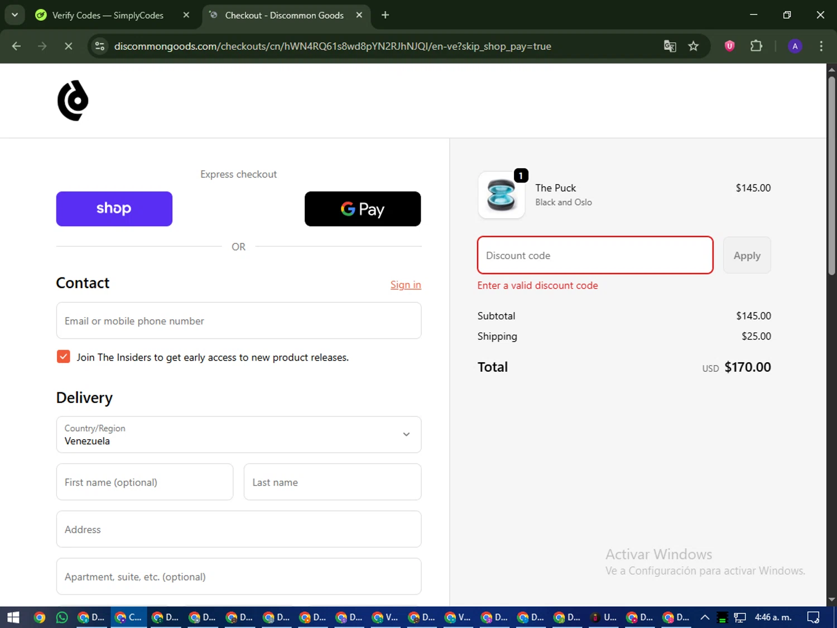
Task: Open the red shield extension icon
Action: pos(729,46)
